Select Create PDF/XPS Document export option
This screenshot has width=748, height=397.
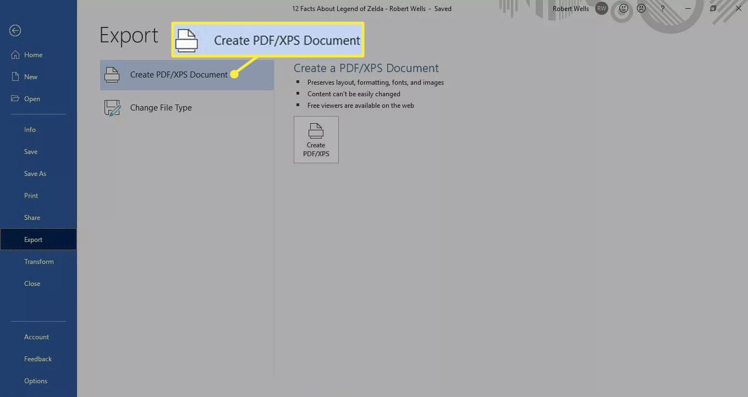[187, 75]
